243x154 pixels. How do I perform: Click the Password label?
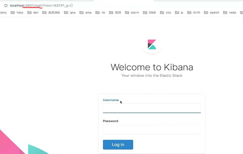(111, 121)
